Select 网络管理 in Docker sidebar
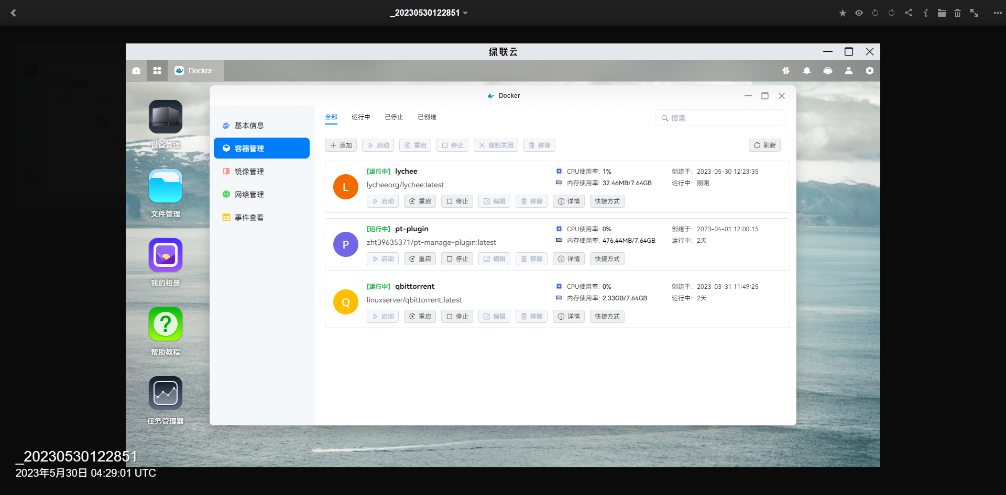The height and width of the screenshot is (495, 1006). (261, 194)
